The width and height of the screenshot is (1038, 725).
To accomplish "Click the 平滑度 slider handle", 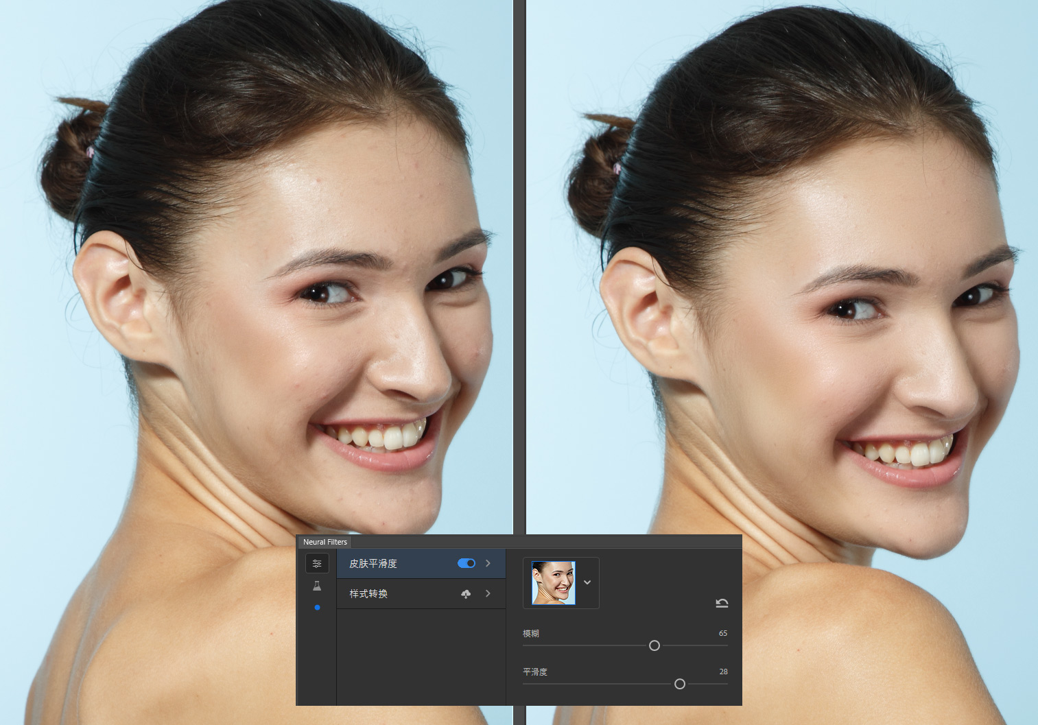I will [680, 684].
